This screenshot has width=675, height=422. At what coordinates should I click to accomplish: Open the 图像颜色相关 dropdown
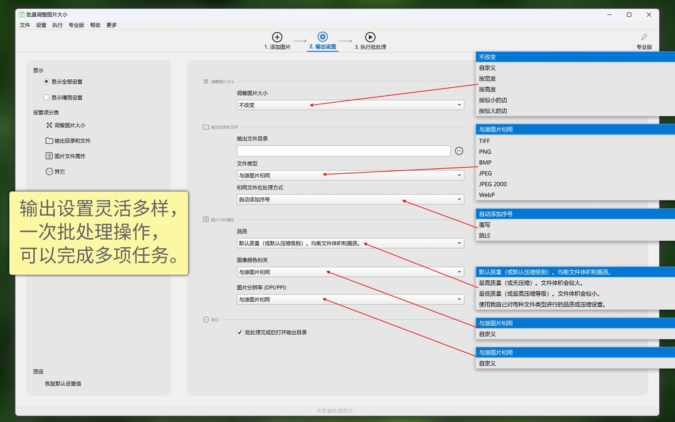(x=350, y=272)
